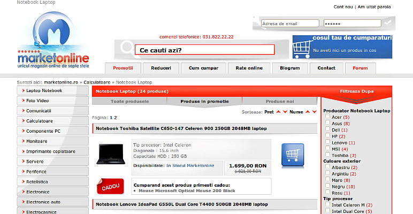Image resolution: width=413 pixels, height=214 pixels.
Task: Expand Servere category
Action: click(x=52, y=162)
